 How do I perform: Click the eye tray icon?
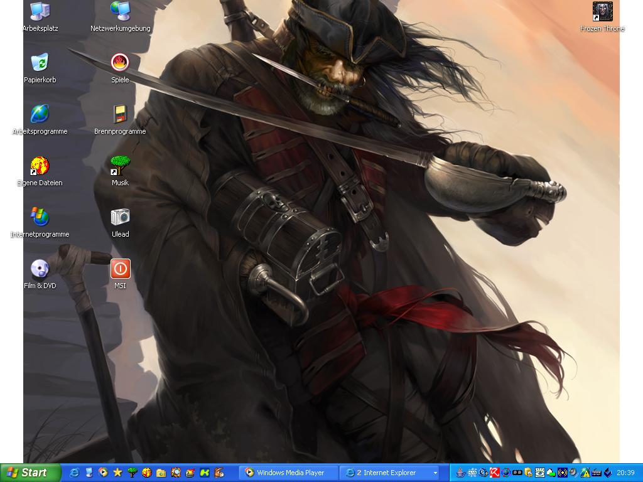[x=539, y=473]
